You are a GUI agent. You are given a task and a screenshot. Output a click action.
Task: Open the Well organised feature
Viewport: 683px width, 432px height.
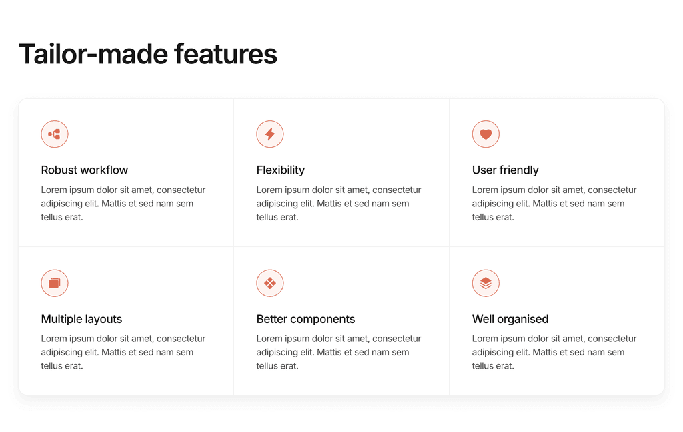510,319
